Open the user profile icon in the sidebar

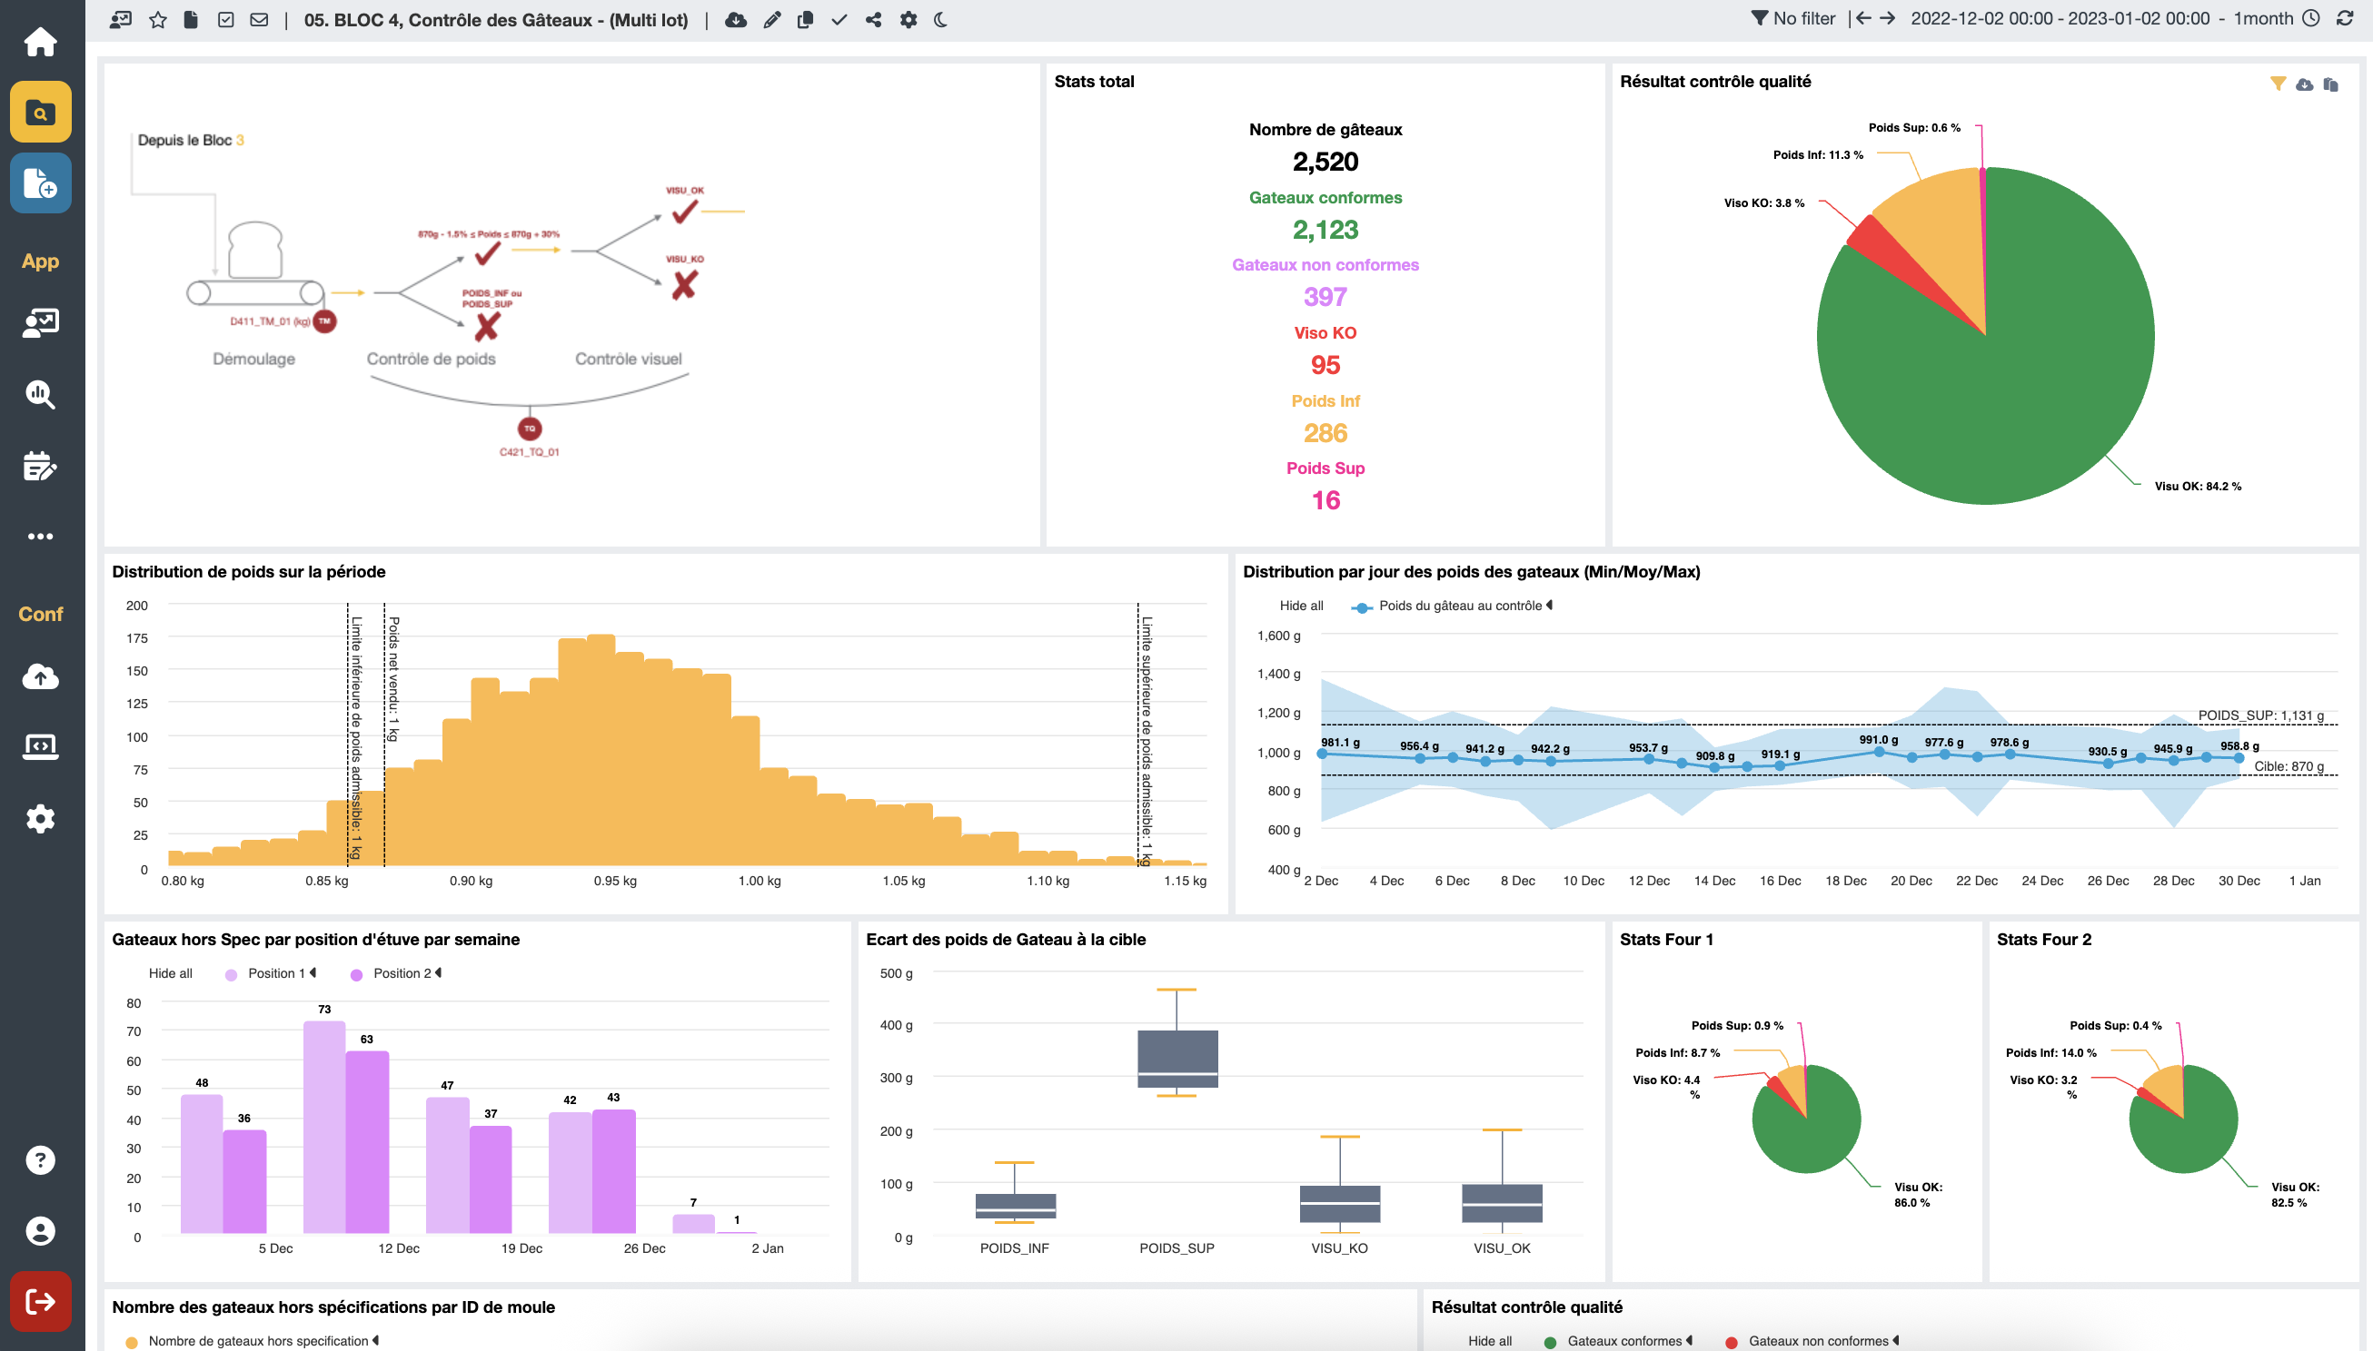point(40,1230)
